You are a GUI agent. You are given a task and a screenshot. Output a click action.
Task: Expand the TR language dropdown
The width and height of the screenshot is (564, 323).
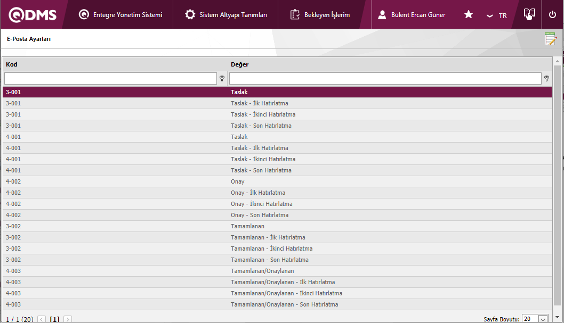pos(496,16)
